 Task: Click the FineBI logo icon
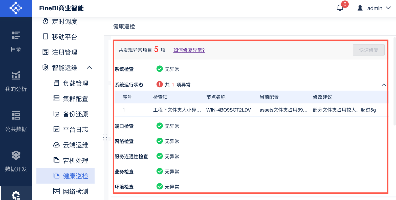click(x=16, y=8)
